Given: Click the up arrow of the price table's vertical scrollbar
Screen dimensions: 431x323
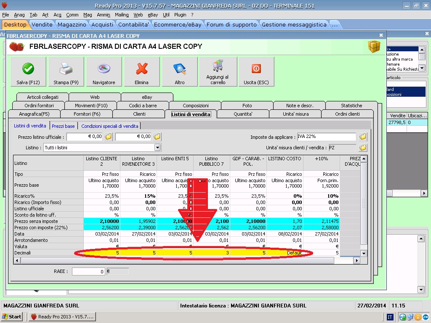Looking at the screenshot, I should (x=364, y=159).
